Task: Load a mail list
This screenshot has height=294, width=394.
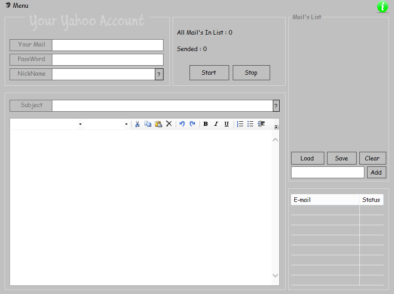Action: [x=307, y=158]
